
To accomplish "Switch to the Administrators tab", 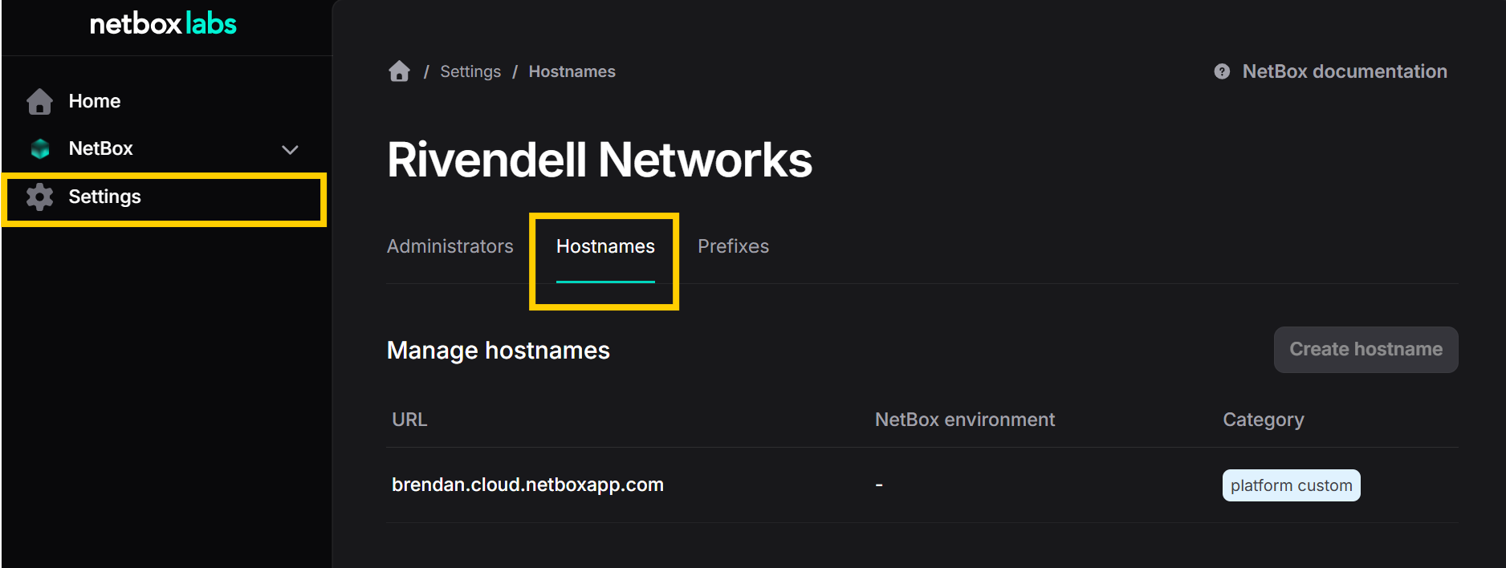I will (x=450, y=246).
